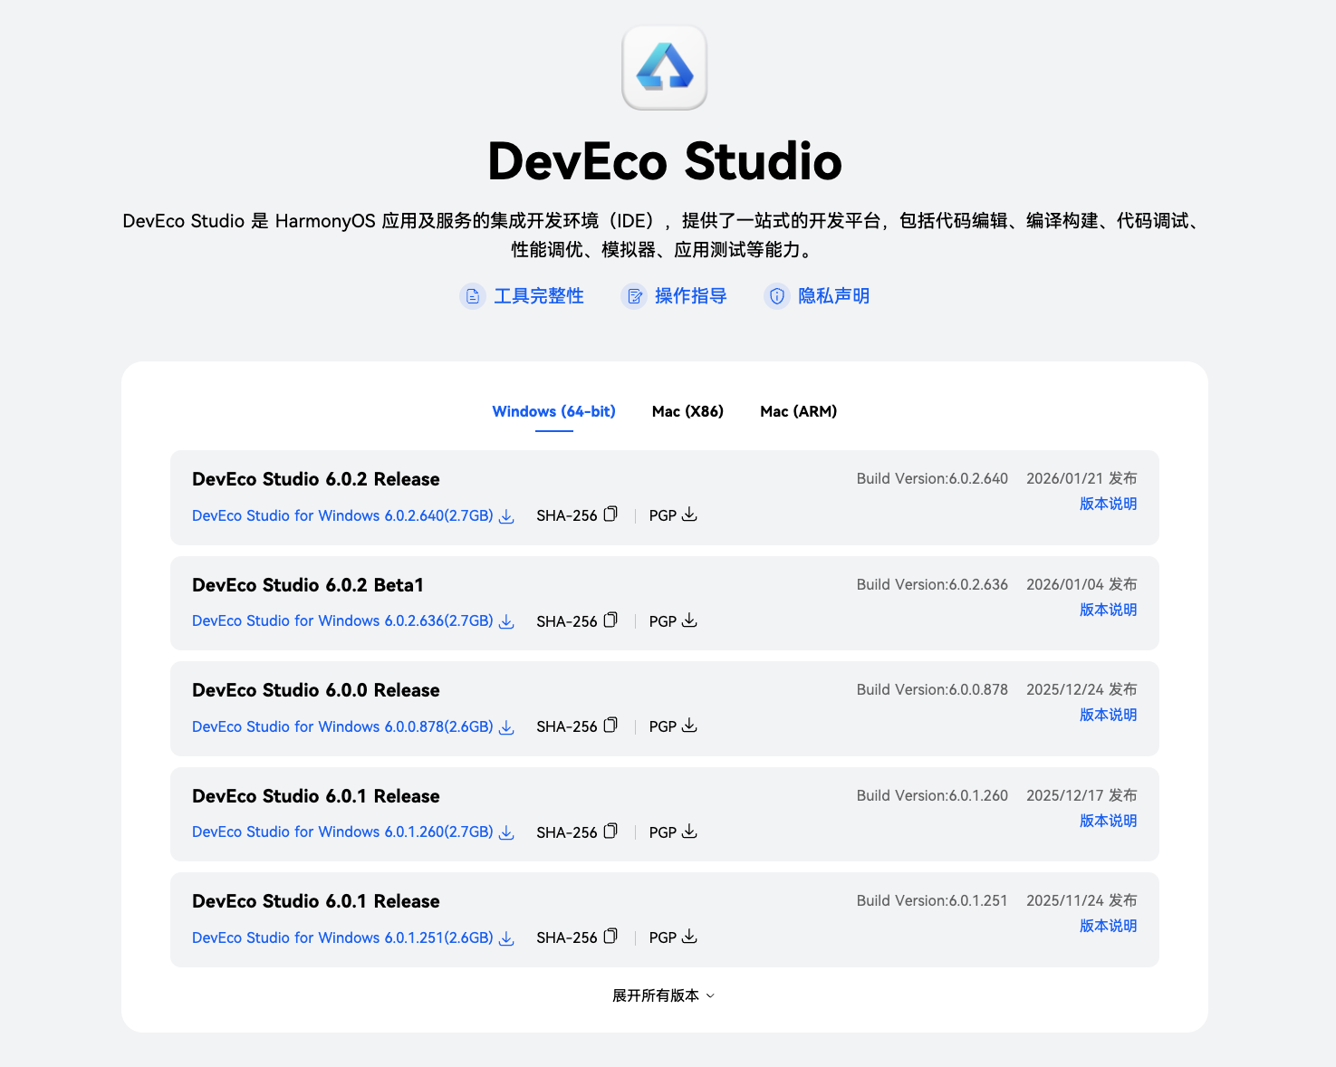The image size is (1336, 1067).
Task: Click the DevEco Studio logo icon
Action: pyautogui.click(x=664, y=68)
